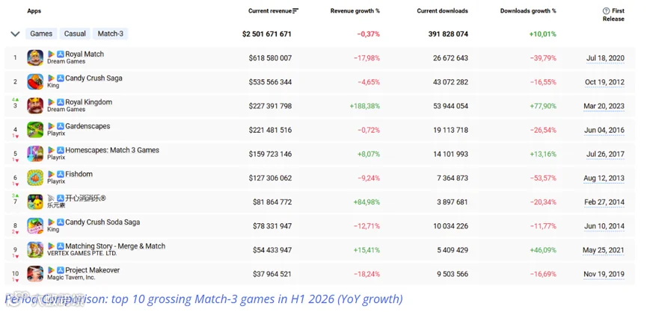This screenshot has width=647, height=312.
Task: Click the Candy Crush Soda Saga icon
Action: (35, 225)
